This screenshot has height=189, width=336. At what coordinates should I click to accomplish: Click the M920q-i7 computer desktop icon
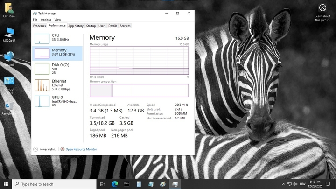click(8, 33)
